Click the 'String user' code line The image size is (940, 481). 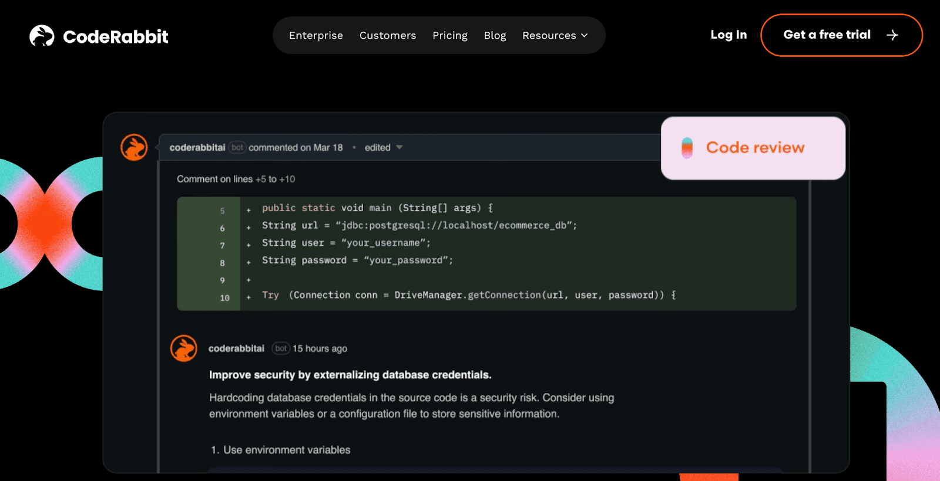(x=346, y=243)
